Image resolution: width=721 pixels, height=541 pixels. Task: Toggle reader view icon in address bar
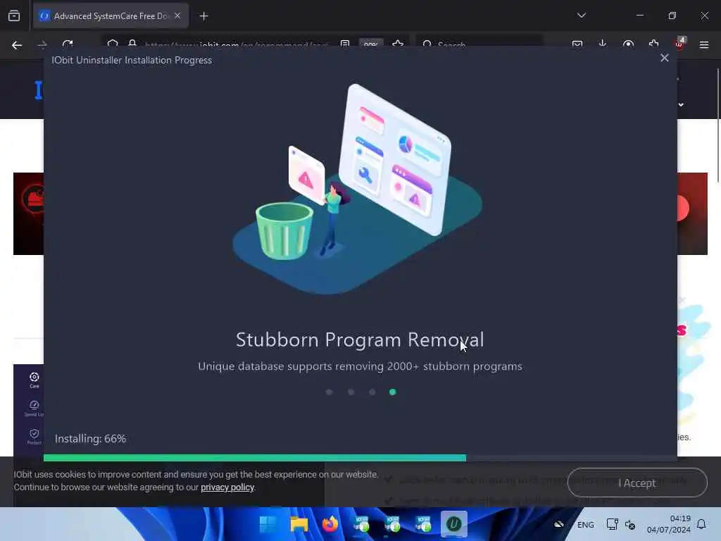[345, 44]
